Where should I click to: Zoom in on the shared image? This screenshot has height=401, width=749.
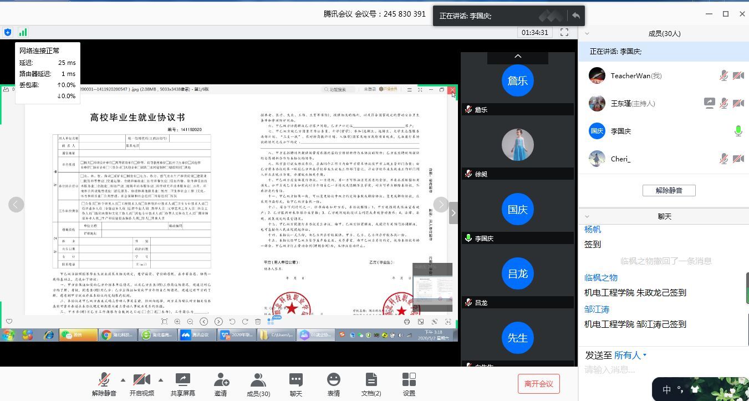point(177,322)
